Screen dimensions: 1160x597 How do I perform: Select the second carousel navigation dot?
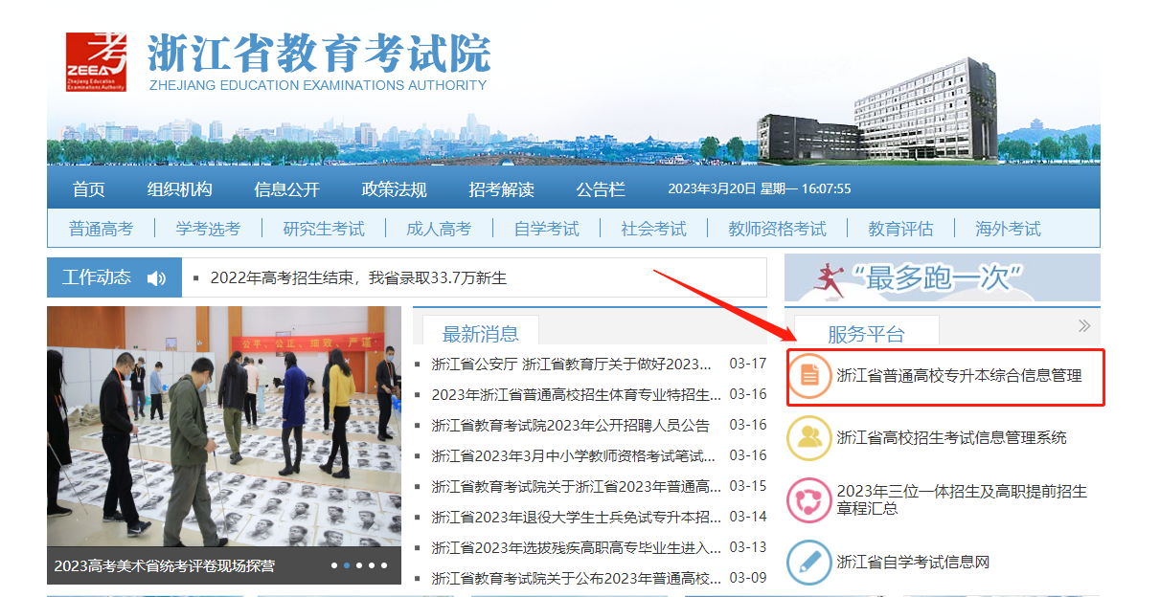point(347,564)
